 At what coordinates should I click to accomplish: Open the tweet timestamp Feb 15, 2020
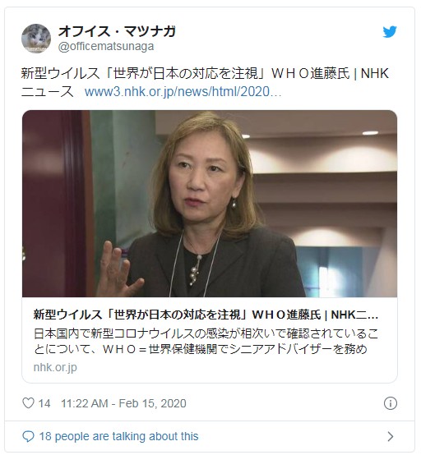[152, 403]
